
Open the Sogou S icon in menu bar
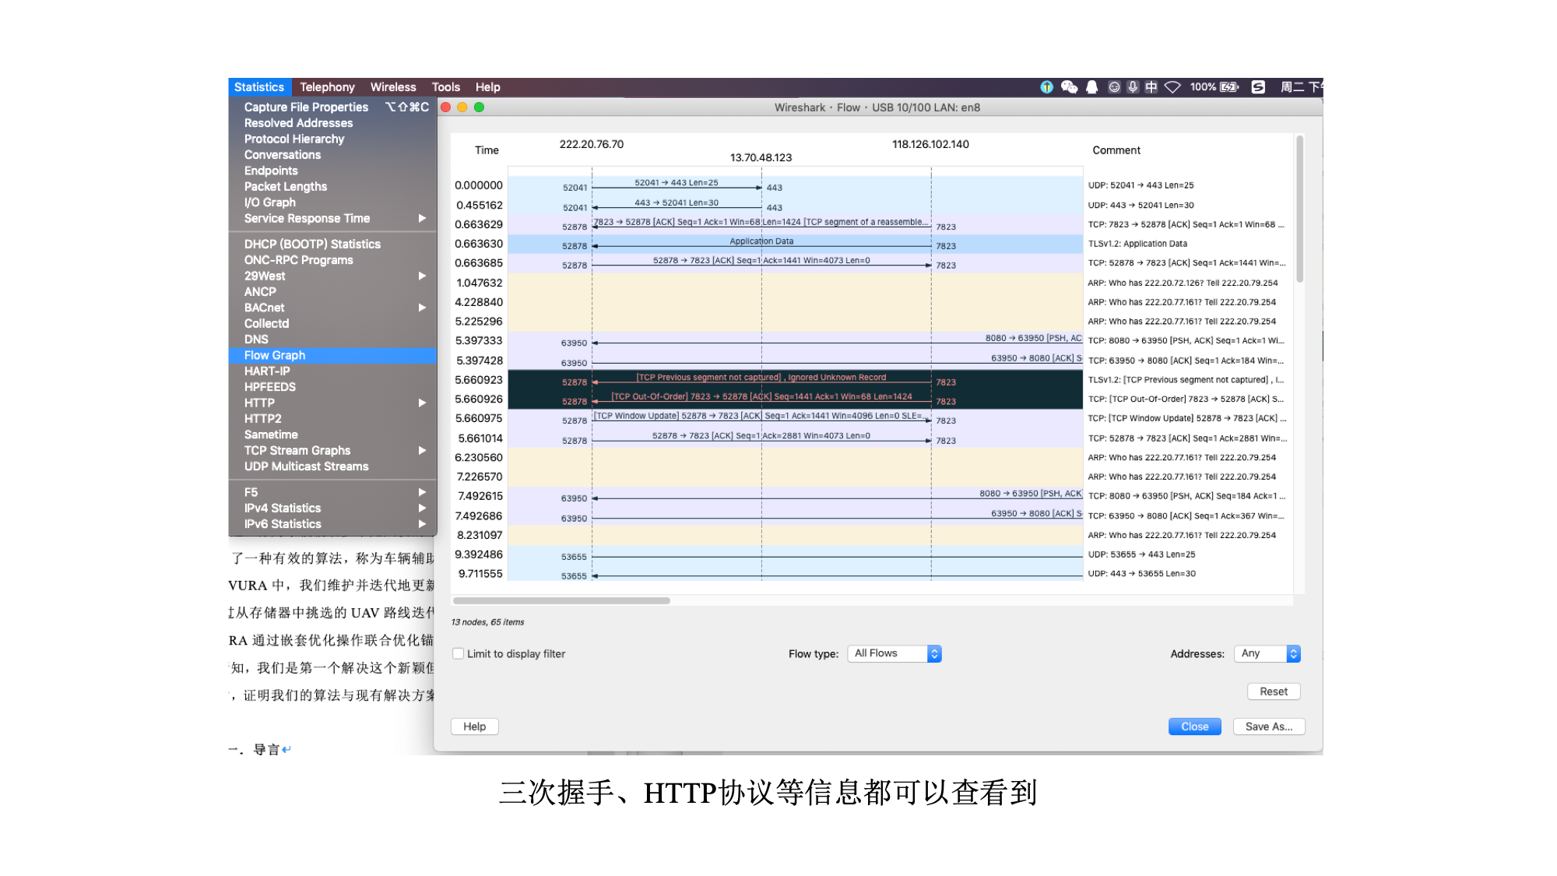[1258, 87]
